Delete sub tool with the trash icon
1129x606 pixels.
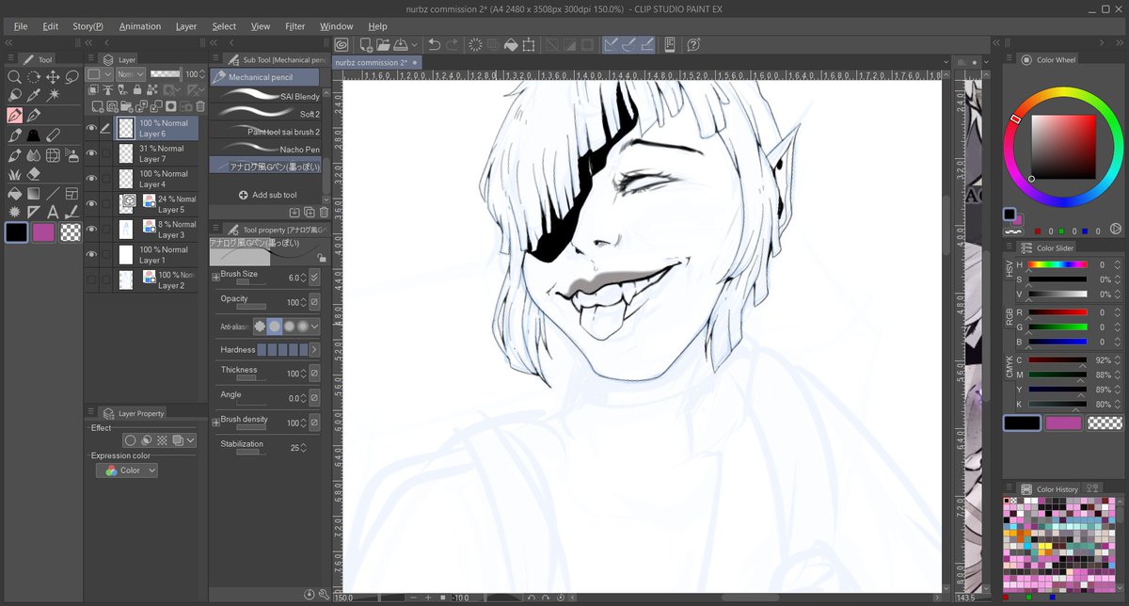325,213
